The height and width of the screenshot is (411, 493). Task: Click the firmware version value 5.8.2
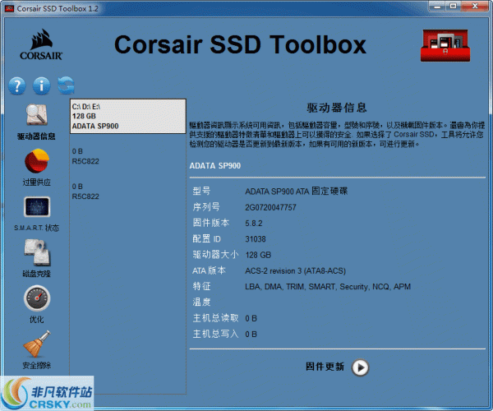click(x=256, y=223)
